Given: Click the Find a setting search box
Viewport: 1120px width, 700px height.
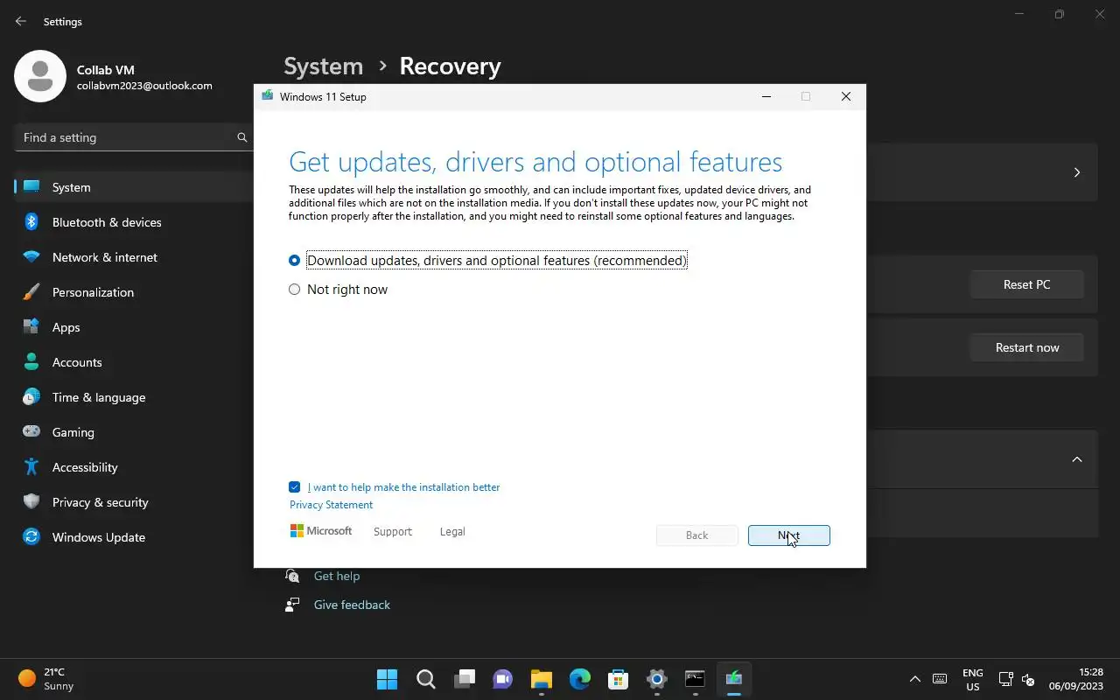Looking at the screenshot, I should (134, 137).
